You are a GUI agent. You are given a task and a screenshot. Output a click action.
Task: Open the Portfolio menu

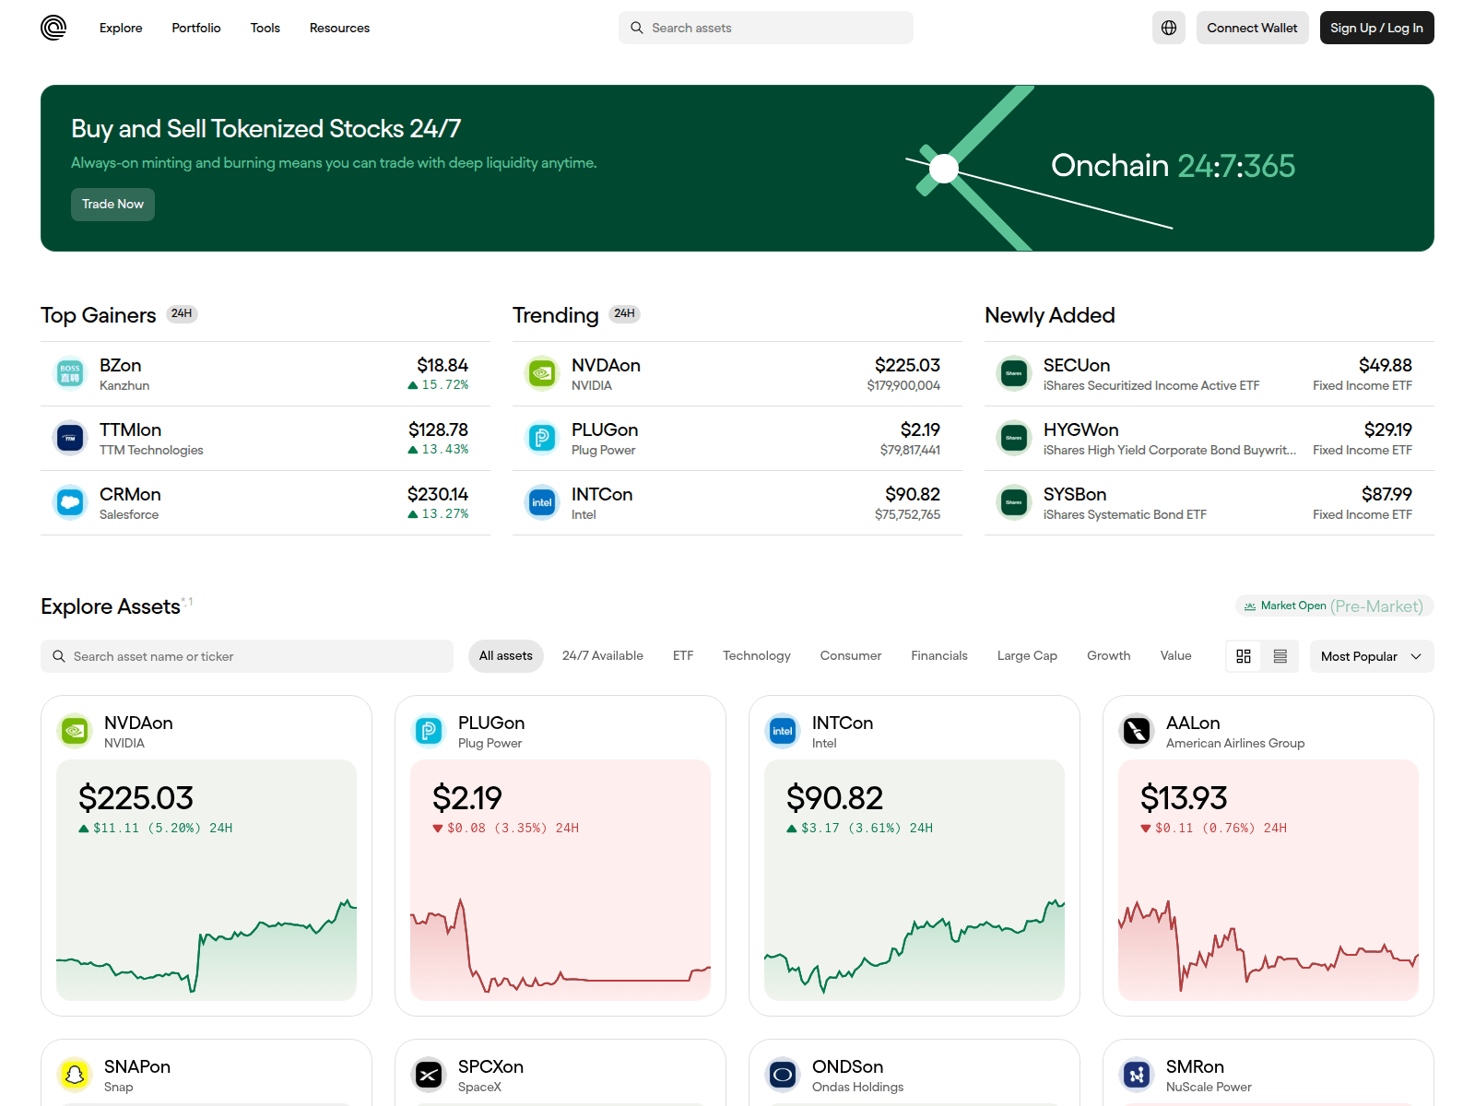click(x=196, y=28)
